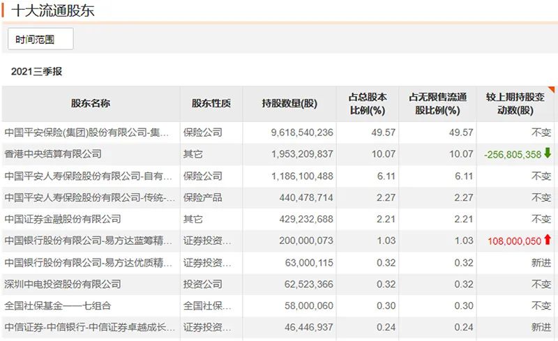This screenshot has height=341, width=558.
Task: Click the 十大流通股东 section title
Action: 53,11
